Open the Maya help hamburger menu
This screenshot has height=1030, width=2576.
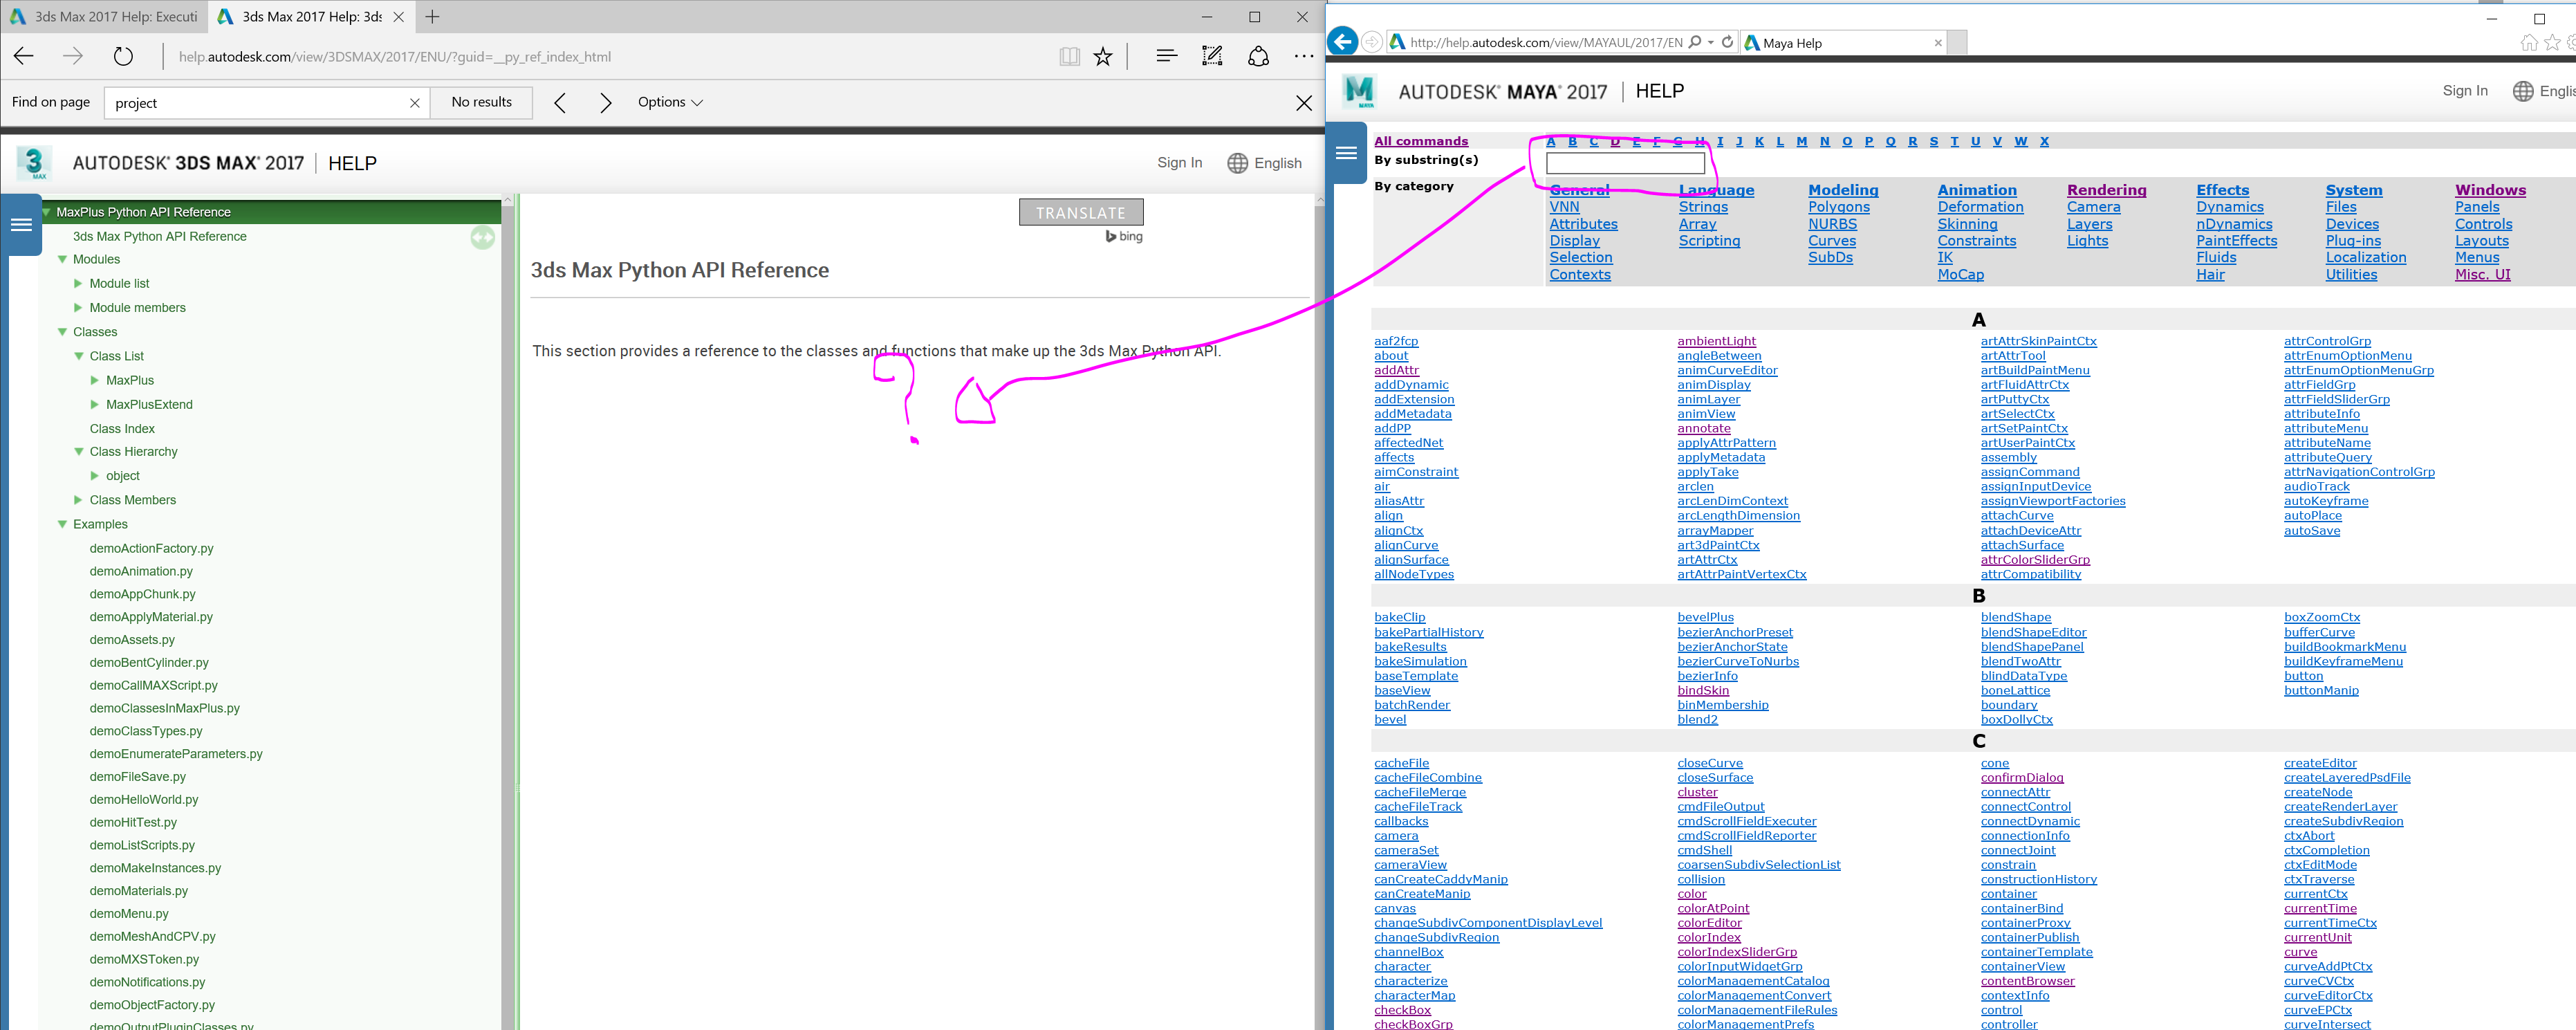pos(1346,153)
